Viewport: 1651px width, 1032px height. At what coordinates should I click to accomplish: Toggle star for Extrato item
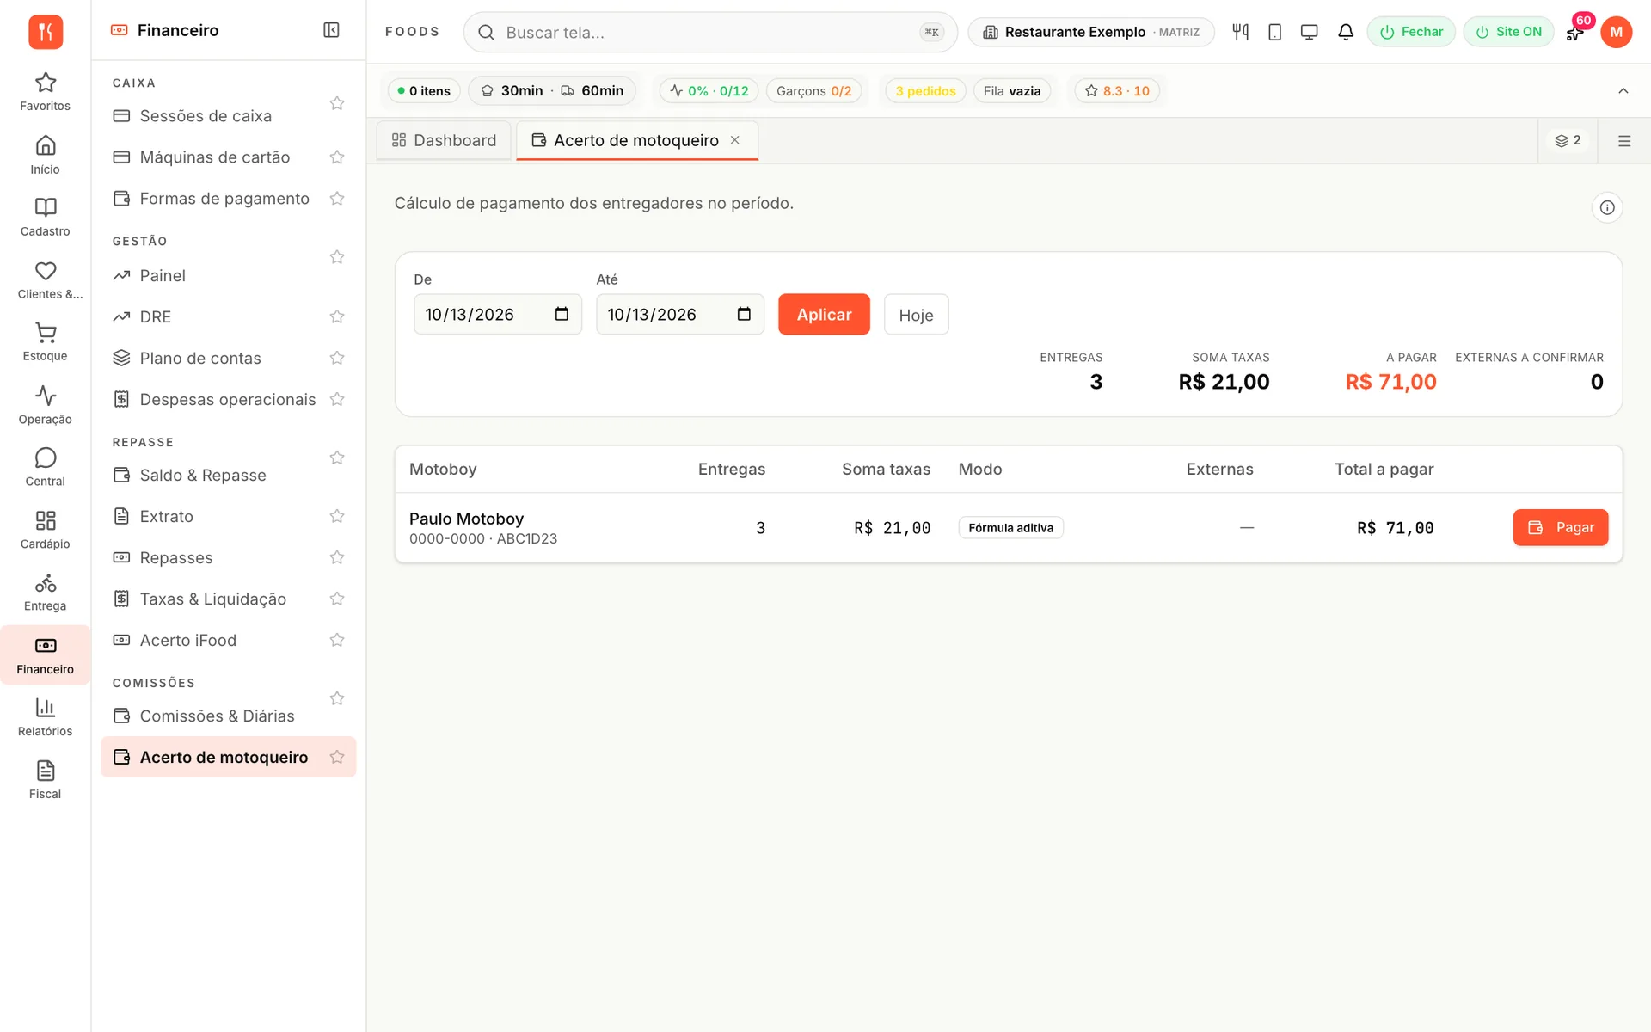[337, 516]
